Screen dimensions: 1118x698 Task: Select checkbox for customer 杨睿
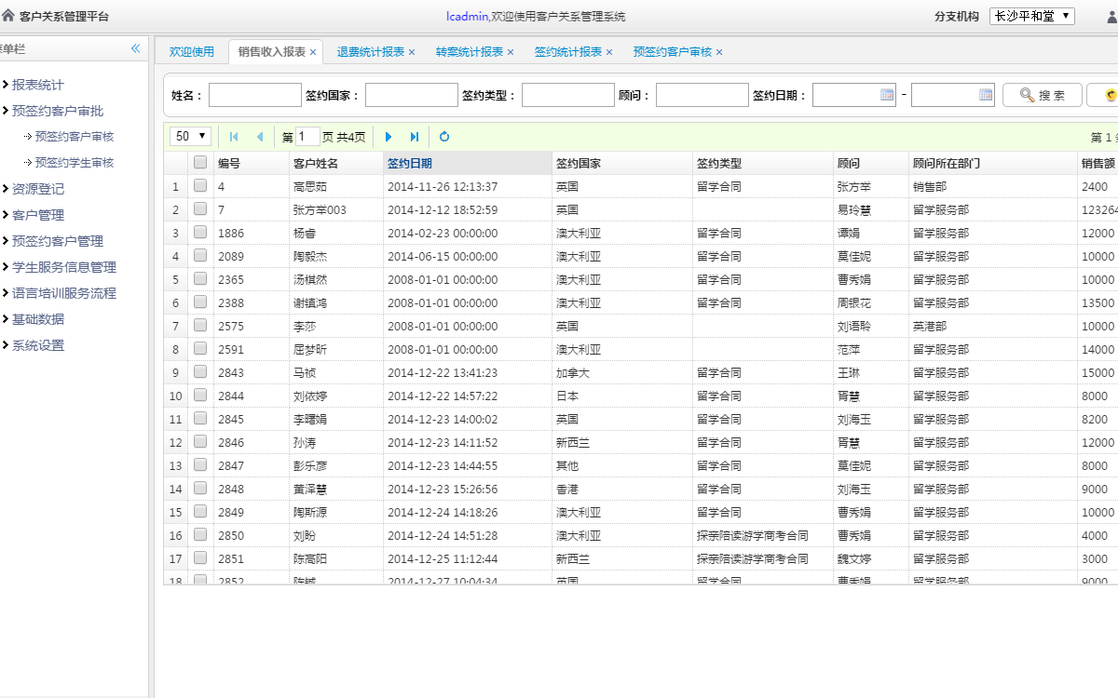click(200, 233)
